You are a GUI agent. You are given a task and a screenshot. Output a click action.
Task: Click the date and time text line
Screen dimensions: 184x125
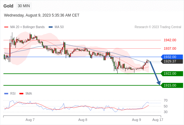pos(42,15)
